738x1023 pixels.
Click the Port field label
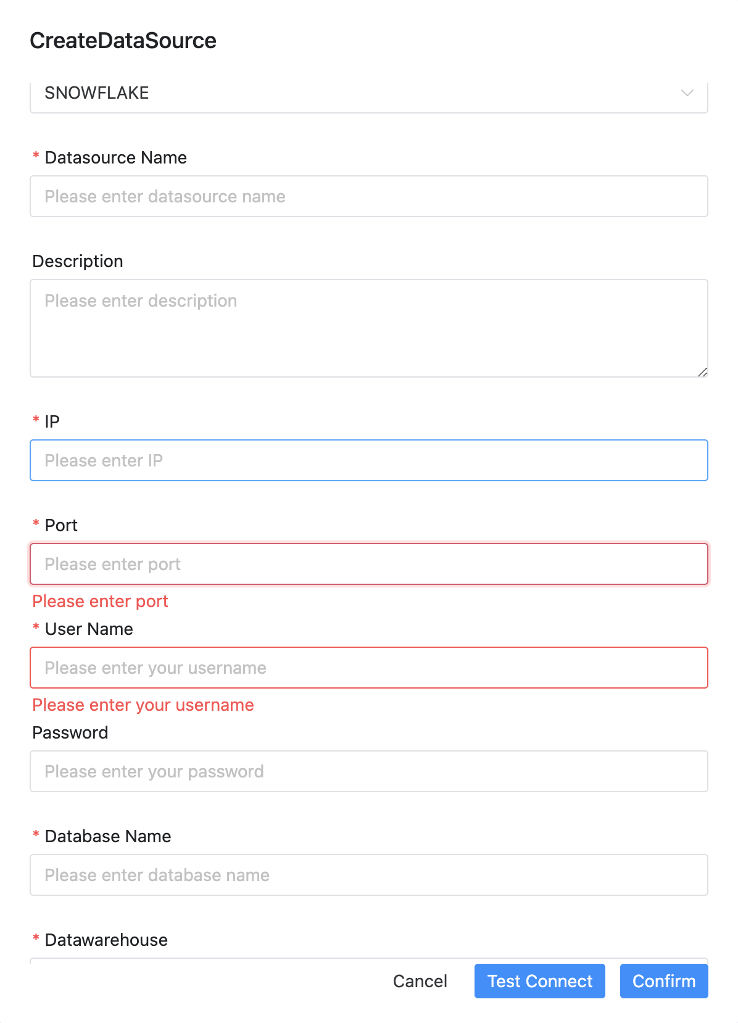pyautogui.click(x=61, y=526)
